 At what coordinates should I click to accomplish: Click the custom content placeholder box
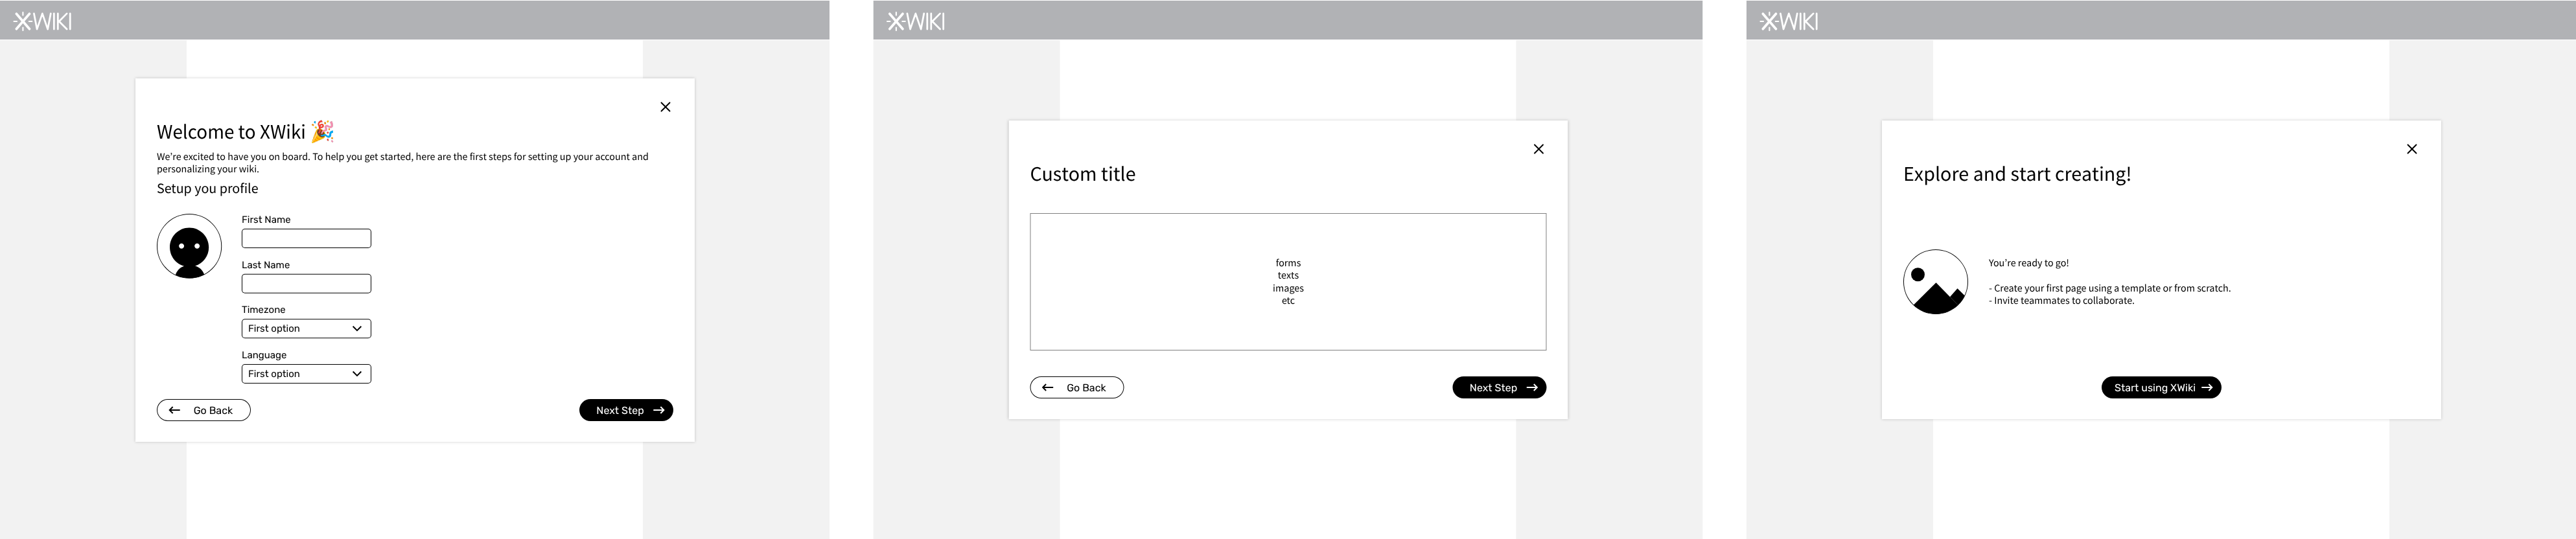[x=1287, y=282]
